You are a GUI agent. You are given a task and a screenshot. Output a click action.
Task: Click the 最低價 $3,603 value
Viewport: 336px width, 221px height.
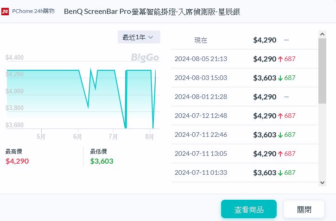[101, 161]
